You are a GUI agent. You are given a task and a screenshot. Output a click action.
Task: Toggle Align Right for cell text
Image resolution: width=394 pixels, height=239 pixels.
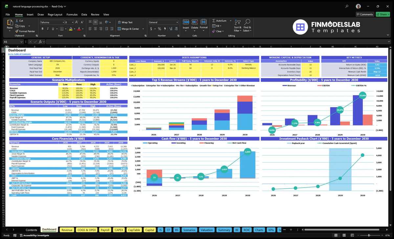[101, 29]
